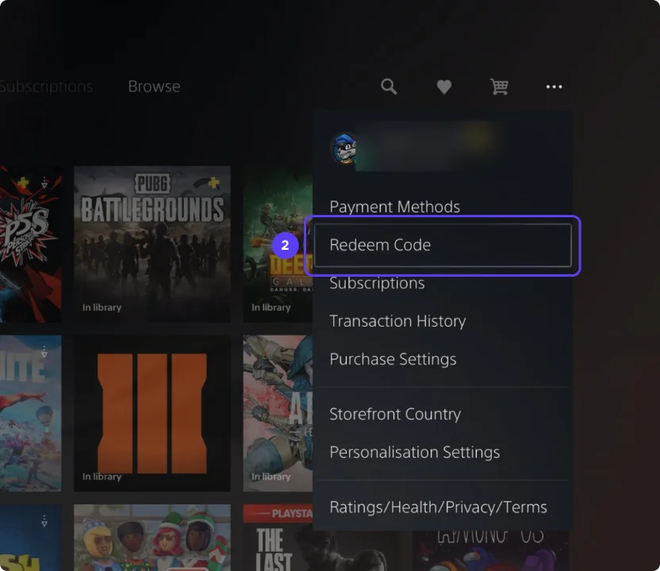
Task: Open the Apex Legends game tile
Action: 278,413
